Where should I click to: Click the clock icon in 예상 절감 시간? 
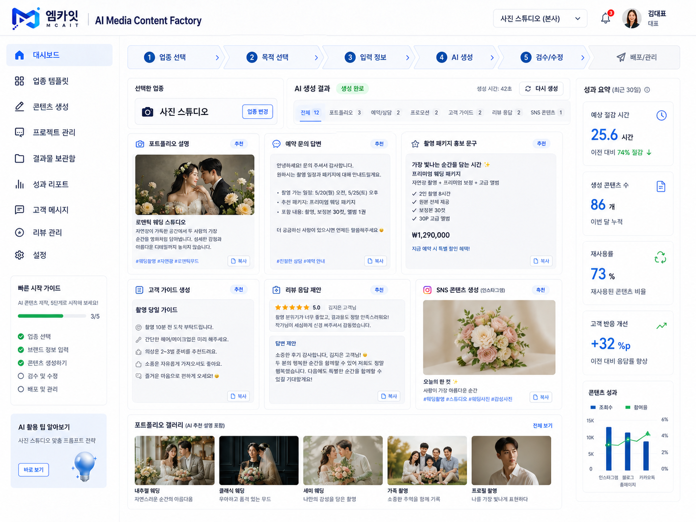coord(661,115)
